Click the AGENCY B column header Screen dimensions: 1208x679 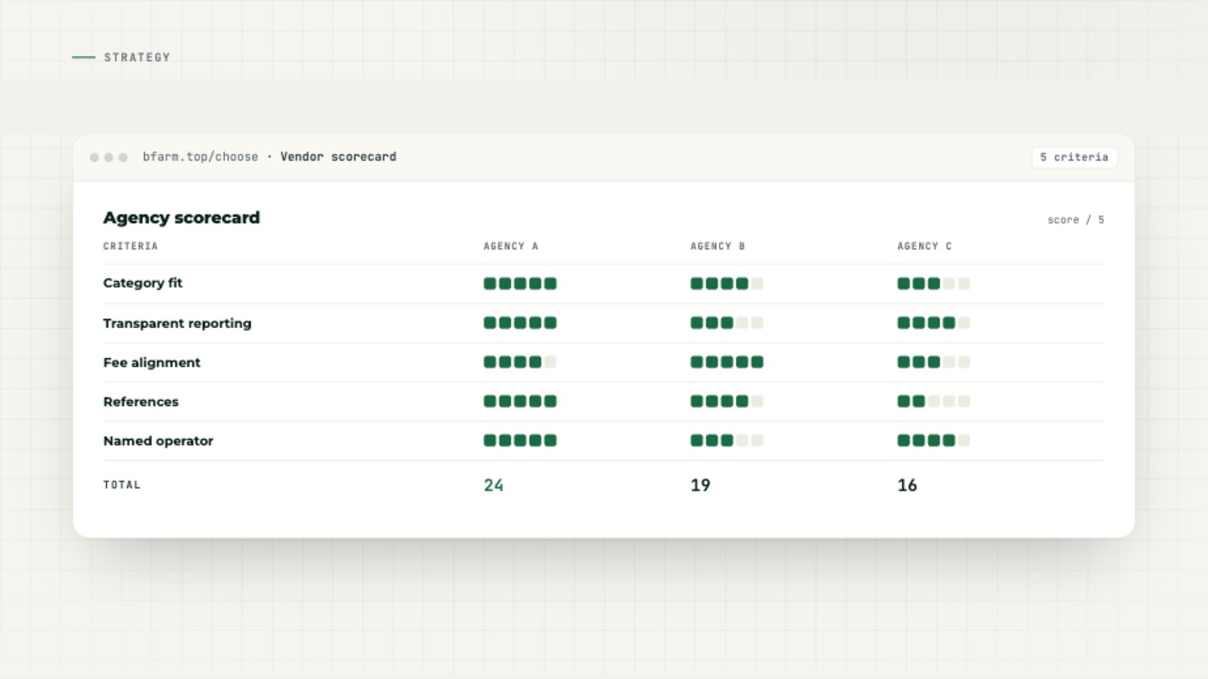coord(717,246)
